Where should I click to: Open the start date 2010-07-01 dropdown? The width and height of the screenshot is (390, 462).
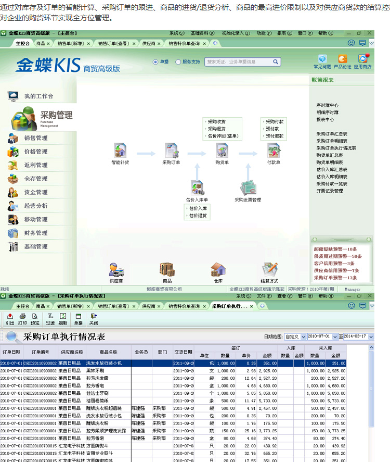pos(335,336)
